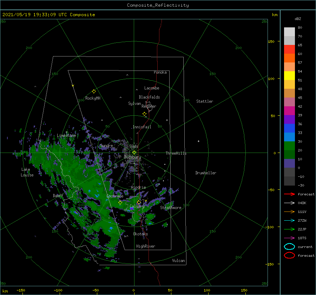Screen dimensions: 316x295
Task: Select the bright yellow 51-54 dBZ swatch
Action: coord(289,76)
